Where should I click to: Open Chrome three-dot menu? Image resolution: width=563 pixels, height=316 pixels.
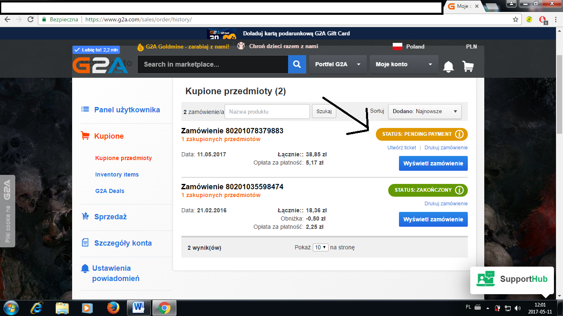click(556, 19)
